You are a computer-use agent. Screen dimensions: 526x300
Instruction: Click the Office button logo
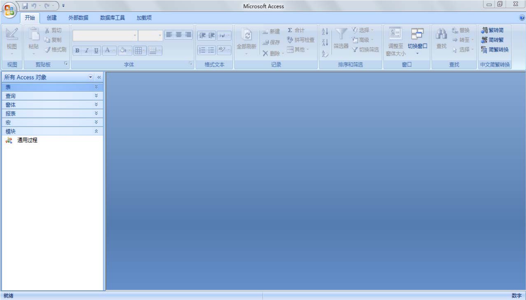[9, 10]
